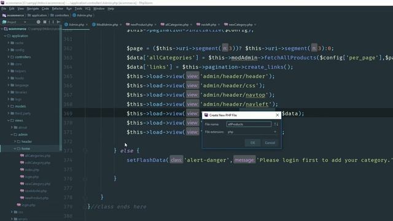Open the Project view dropdown
This screenshot has width=393, height=221.
(25, 22)
